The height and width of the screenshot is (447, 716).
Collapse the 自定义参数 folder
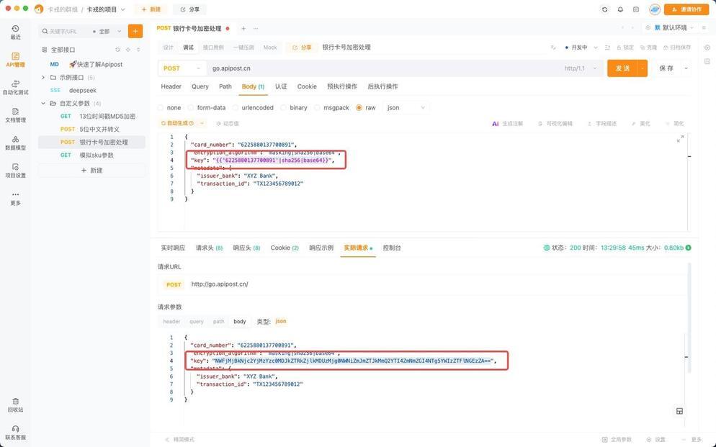click(x=43, y=104)
